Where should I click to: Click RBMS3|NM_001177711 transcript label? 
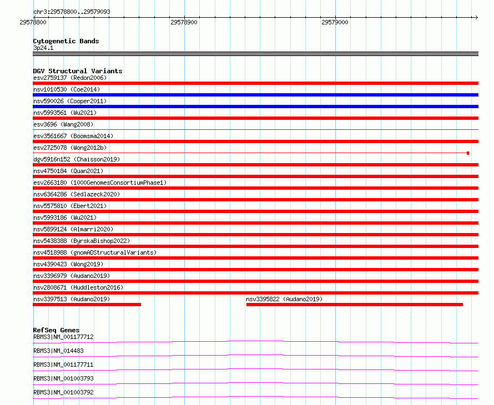pyautogui.click(x=63, y=364)
